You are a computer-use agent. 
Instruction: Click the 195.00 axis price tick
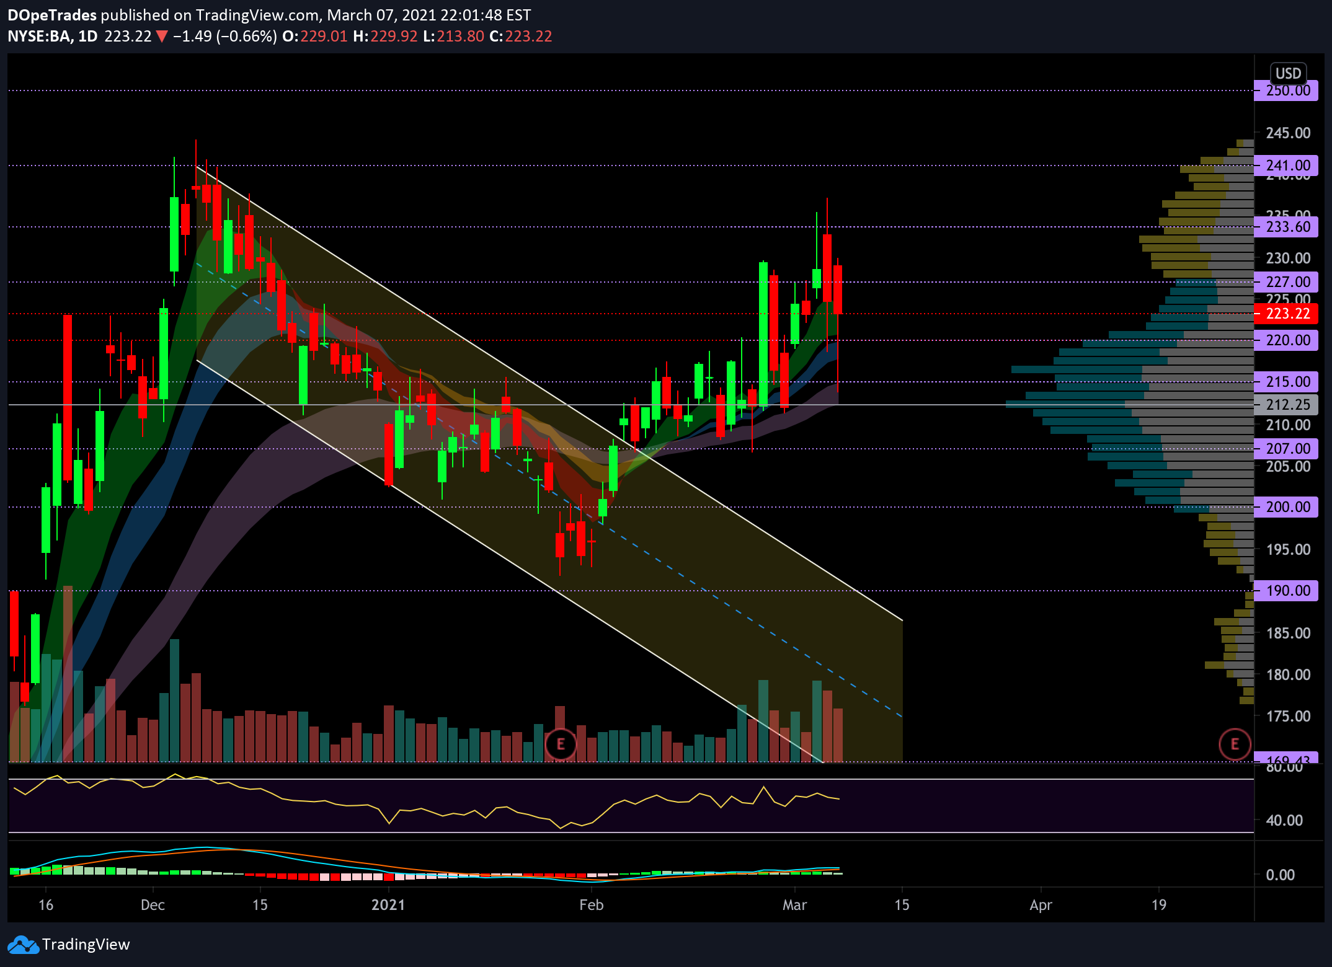[x=1288, y=549]
